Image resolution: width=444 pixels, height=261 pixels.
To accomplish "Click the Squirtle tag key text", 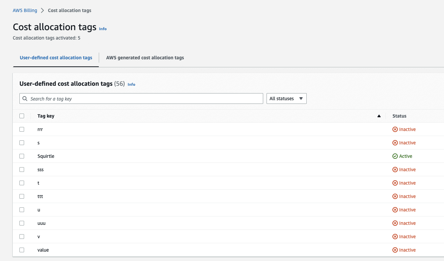I will pos(46,156).
